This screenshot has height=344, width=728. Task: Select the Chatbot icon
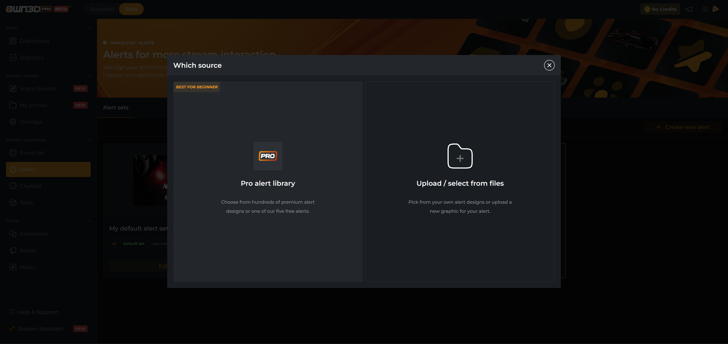(13, 186)
